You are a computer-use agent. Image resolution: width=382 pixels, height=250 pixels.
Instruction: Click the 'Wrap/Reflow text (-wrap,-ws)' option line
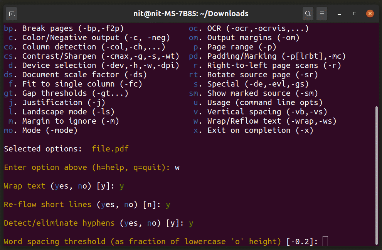[x=271, y=121]
